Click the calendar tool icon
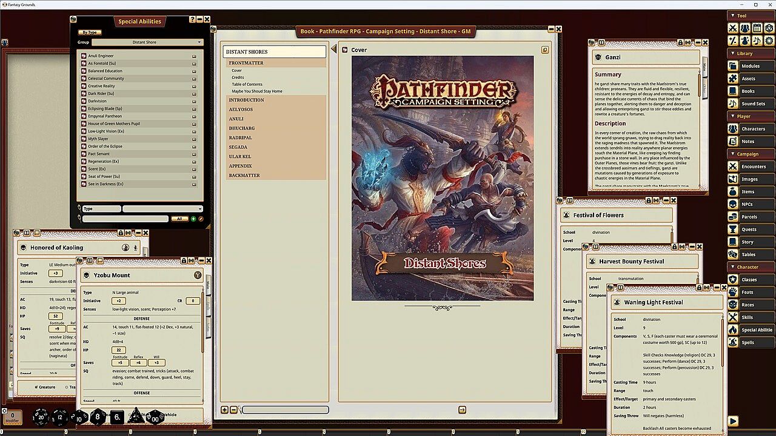The height and width of the screenshot is (436, 776). [757, 28]
